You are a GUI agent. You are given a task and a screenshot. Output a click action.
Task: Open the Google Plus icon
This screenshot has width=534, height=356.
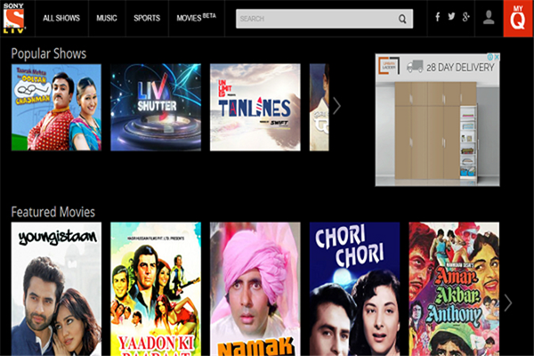pyautogui.click(x=466, y=17)
